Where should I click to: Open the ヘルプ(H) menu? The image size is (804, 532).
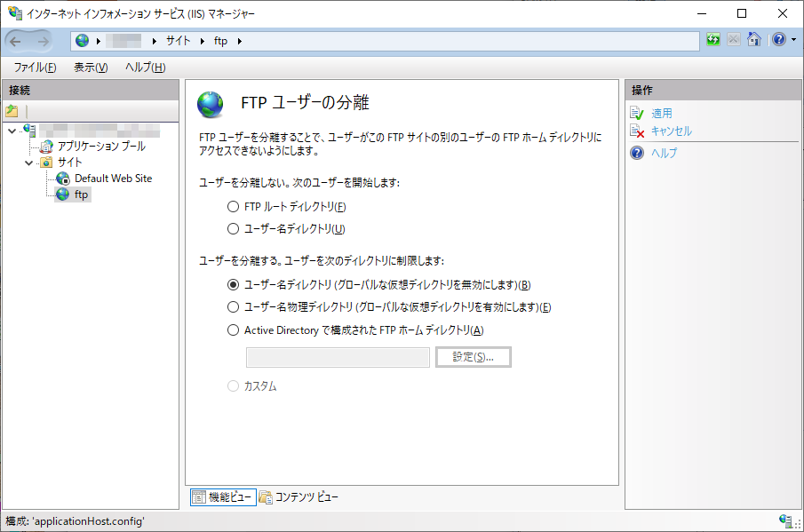pyautogui.click(x=146, y=67)
